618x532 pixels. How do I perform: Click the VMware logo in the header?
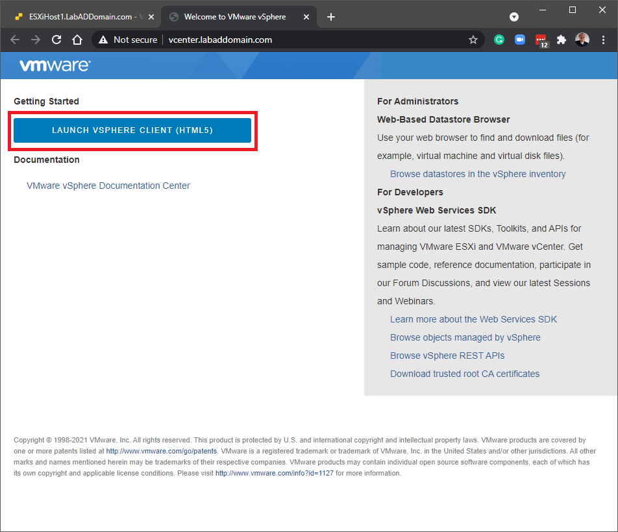[x=55, y=66]
